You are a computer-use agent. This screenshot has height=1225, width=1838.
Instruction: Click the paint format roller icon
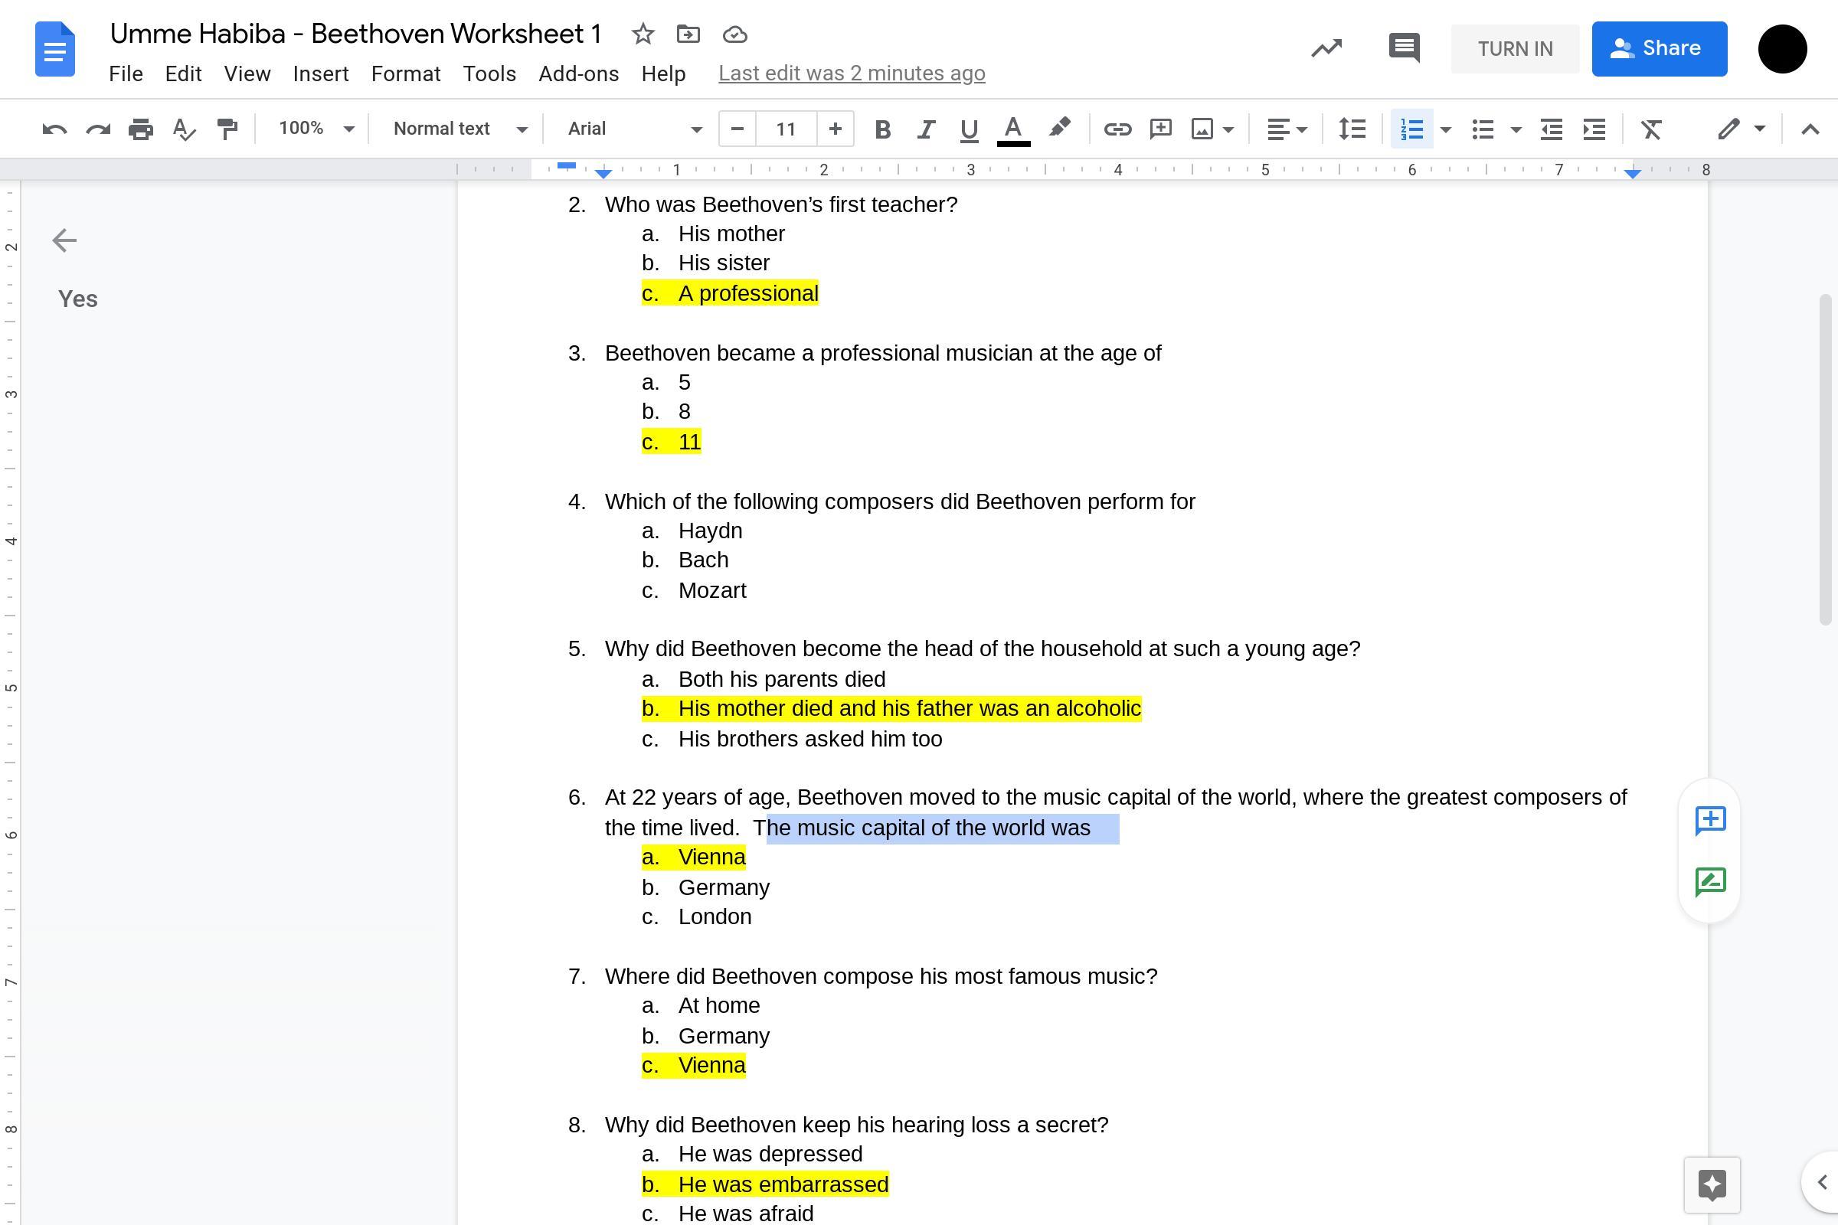227,129
